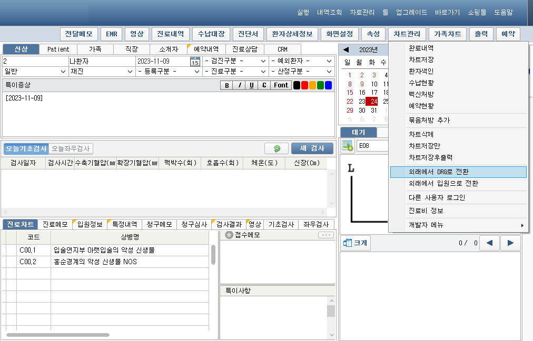Open the date picker calendar icon
Image resolution: width=533 pixels, height=341 pixels.
[x=195, y=62]
